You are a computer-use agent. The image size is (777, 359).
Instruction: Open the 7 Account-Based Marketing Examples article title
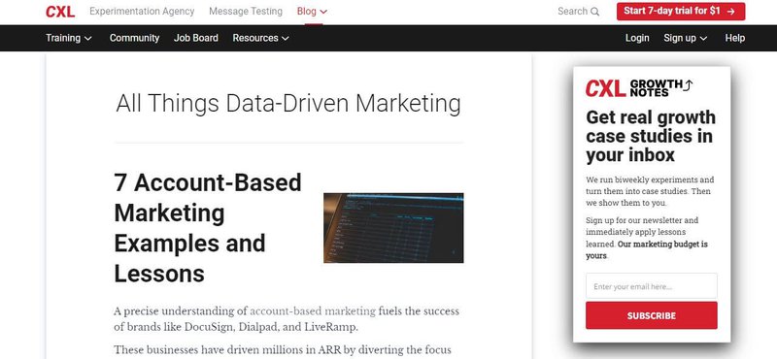tap(208, 228)
